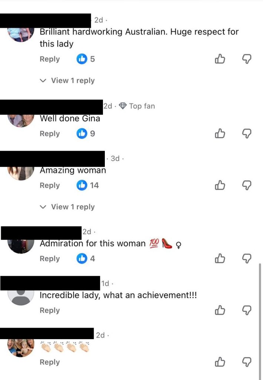Image resolution: width=263 pixels, height=380 pixels.
Task: Like the 'Brilliant hardworking Australian' comment
Action: (x=220, y=59)
